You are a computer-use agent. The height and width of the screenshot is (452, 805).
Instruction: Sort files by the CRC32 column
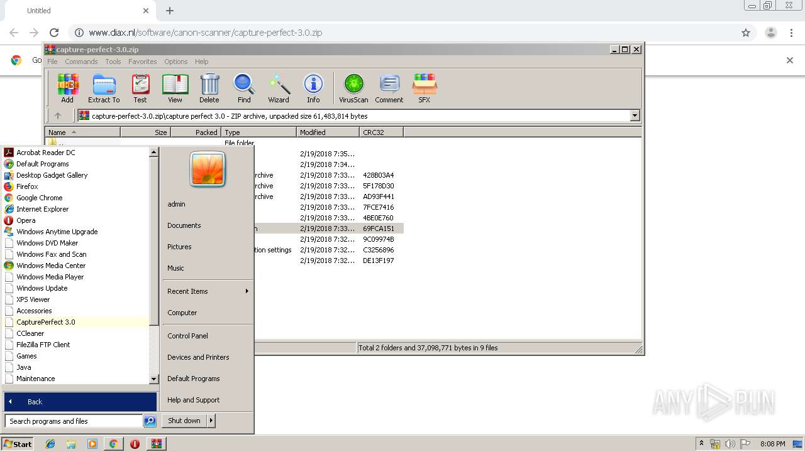click(381, 132)
